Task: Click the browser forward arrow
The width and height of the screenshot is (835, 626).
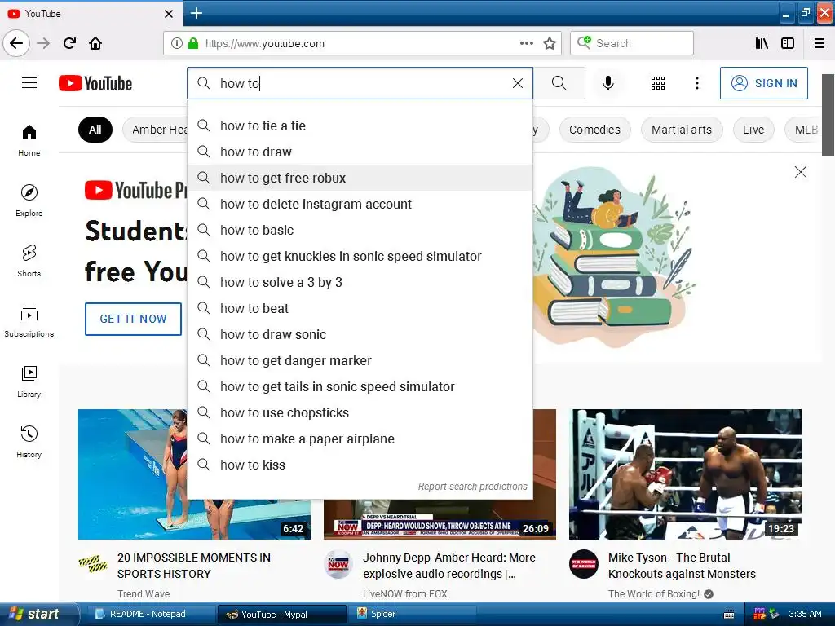Action: click(43, 43)
